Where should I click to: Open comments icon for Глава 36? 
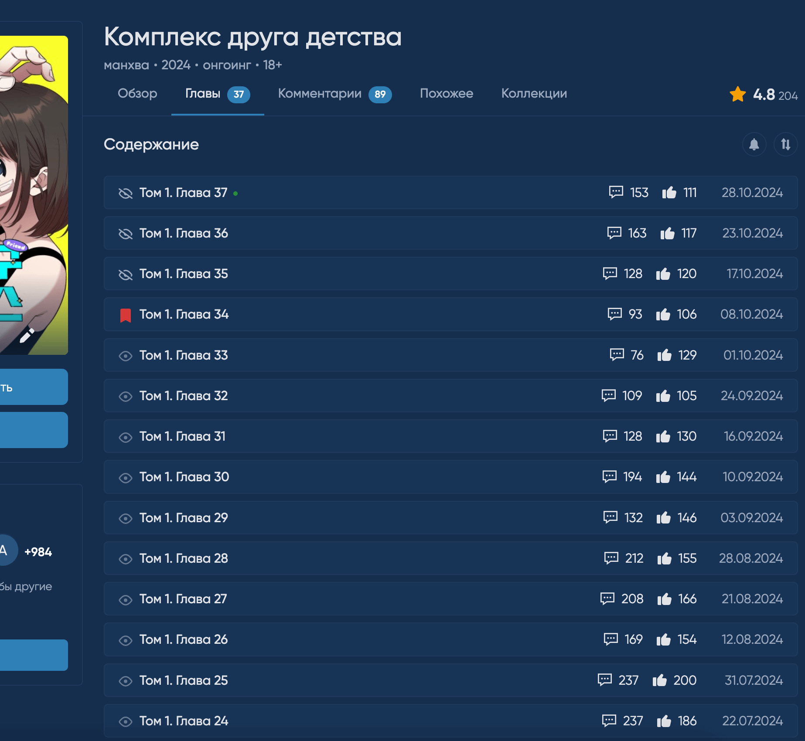(x=614, y=233)
